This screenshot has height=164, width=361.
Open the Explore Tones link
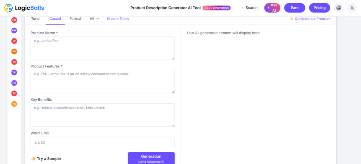tap(118, 19)
